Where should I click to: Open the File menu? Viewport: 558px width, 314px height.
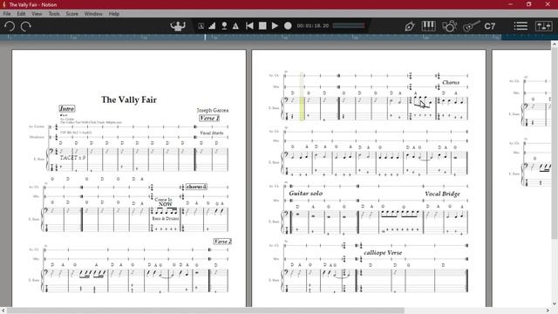tap(7, 14)
